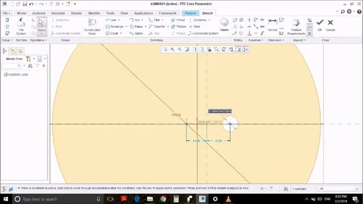Image resolution: width=363 pixels, height=204 pixels.
Task: Select the Rectangle sketch tool
Action: (x=115, y=27)
